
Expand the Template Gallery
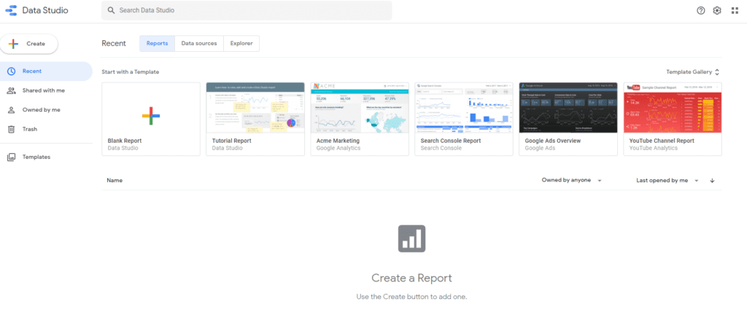point(693,72)
